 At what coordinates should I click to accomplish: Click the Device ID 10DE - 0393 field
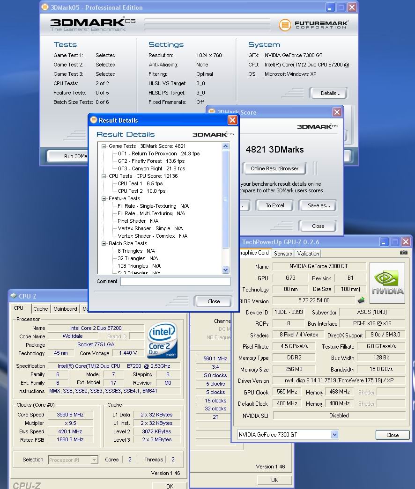[289, 312]
